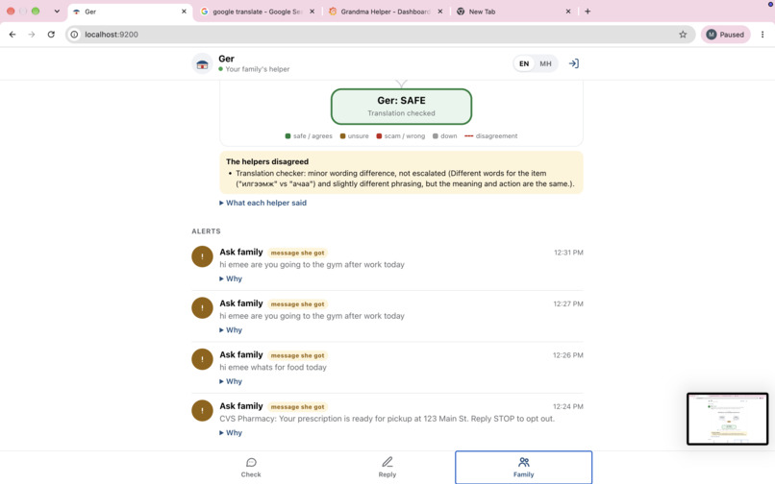This screenshot has width=775, height=484.
Task: Click the Ger app title text
Action: tap(226, 59)
